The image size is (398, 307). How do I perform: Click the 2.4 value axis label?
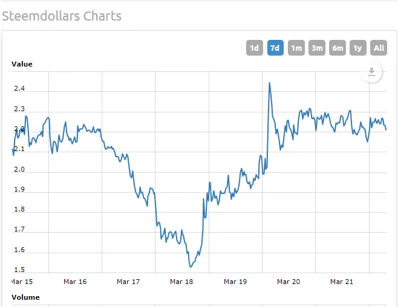[x=19, y=89]
